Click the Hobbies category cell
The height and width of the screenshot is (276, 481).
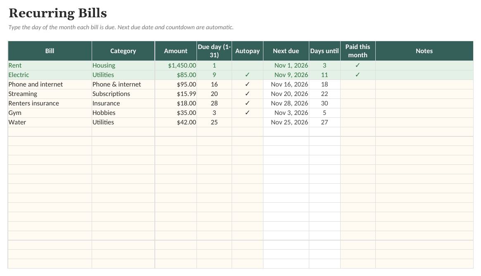pos(123,113)
